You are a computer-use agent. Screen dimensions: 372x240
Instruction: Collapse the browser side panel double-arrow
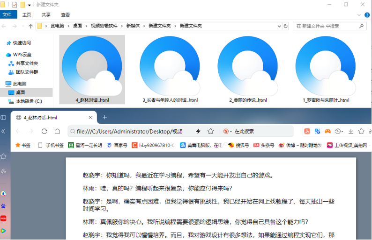coord(3,131)
